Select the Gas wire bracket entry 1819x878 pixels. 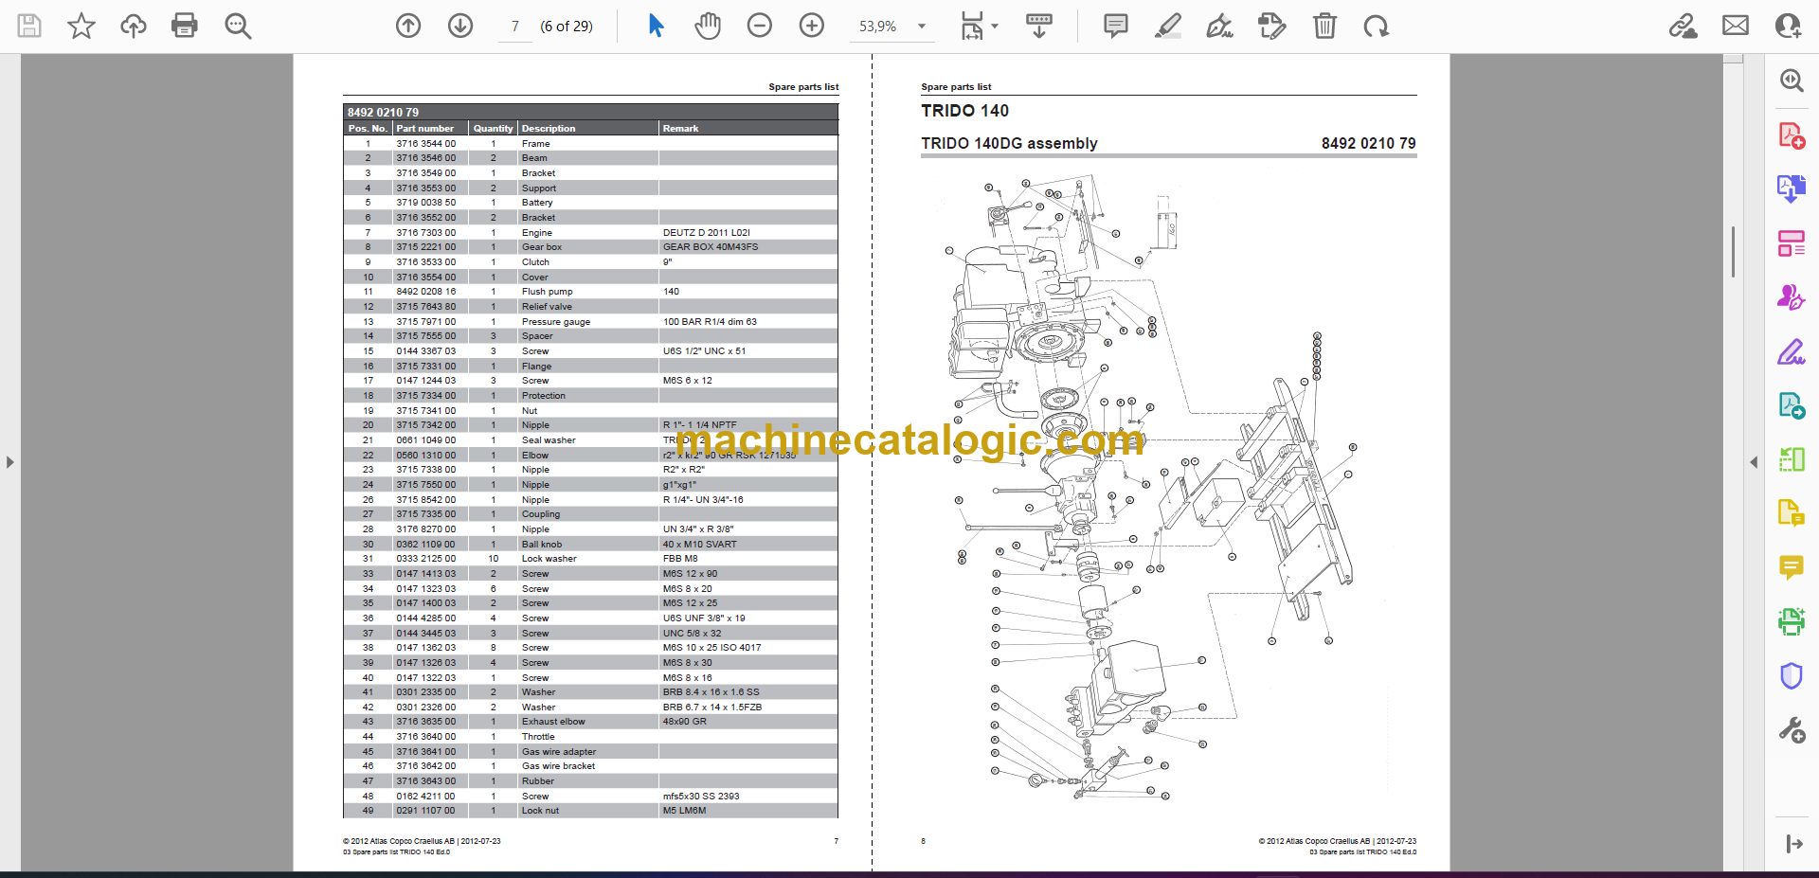coord(558,766)
